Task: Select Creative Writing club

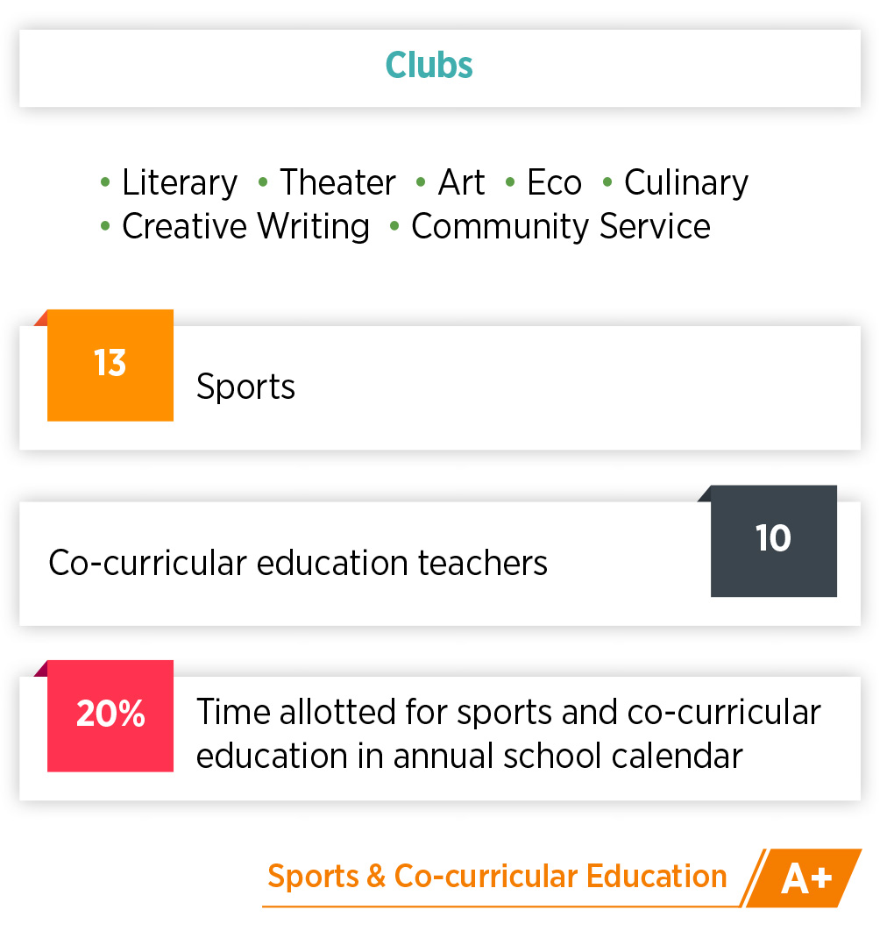Action: pos(245,226)
